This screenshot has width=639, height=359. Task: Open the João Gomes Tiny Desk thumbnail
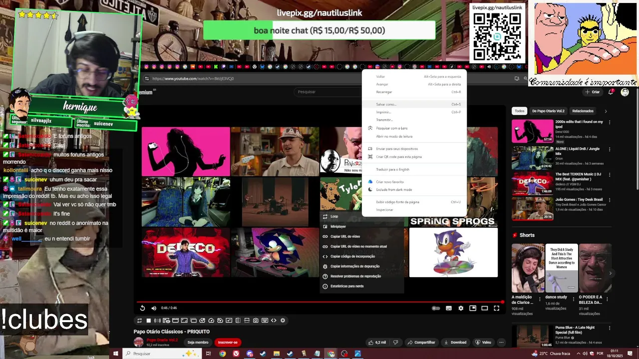[x=532, y=209]
